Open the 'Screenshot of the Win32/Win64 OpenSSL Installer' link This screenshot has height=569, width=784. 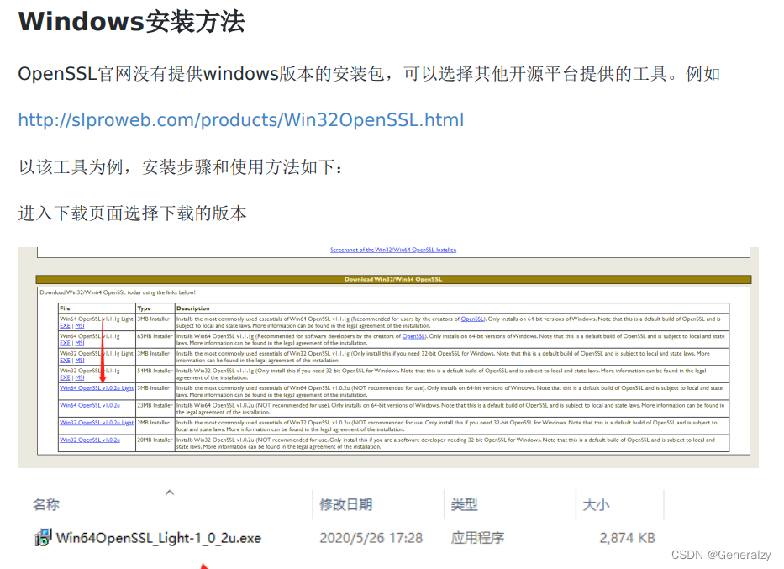pos(393,250)
